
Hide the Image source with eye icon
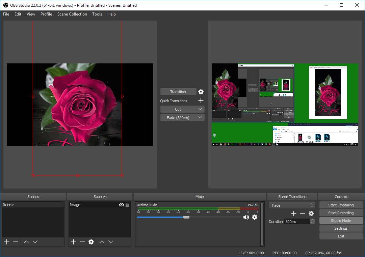coord(122,205)
